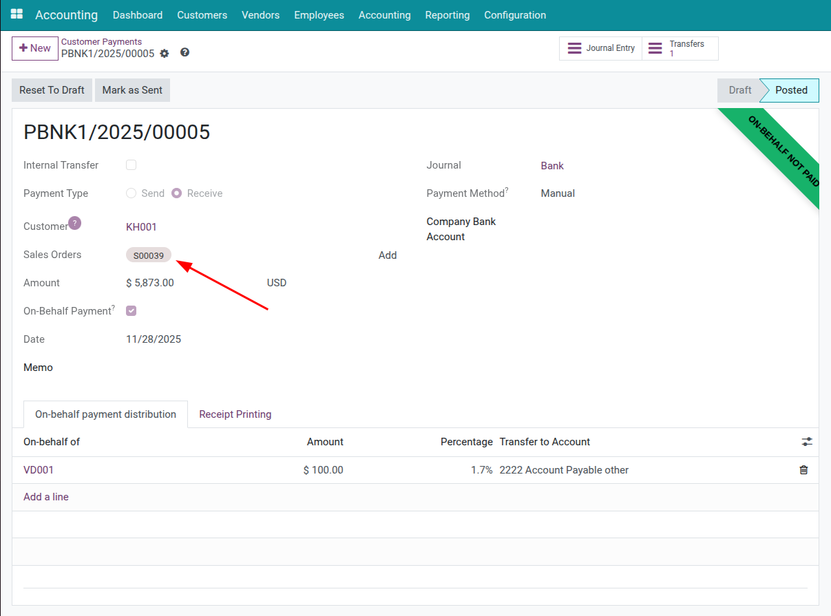Viewport: 831px width, 616px height.
Task: Expand the Configuration menu
Action: coord(514,15)
